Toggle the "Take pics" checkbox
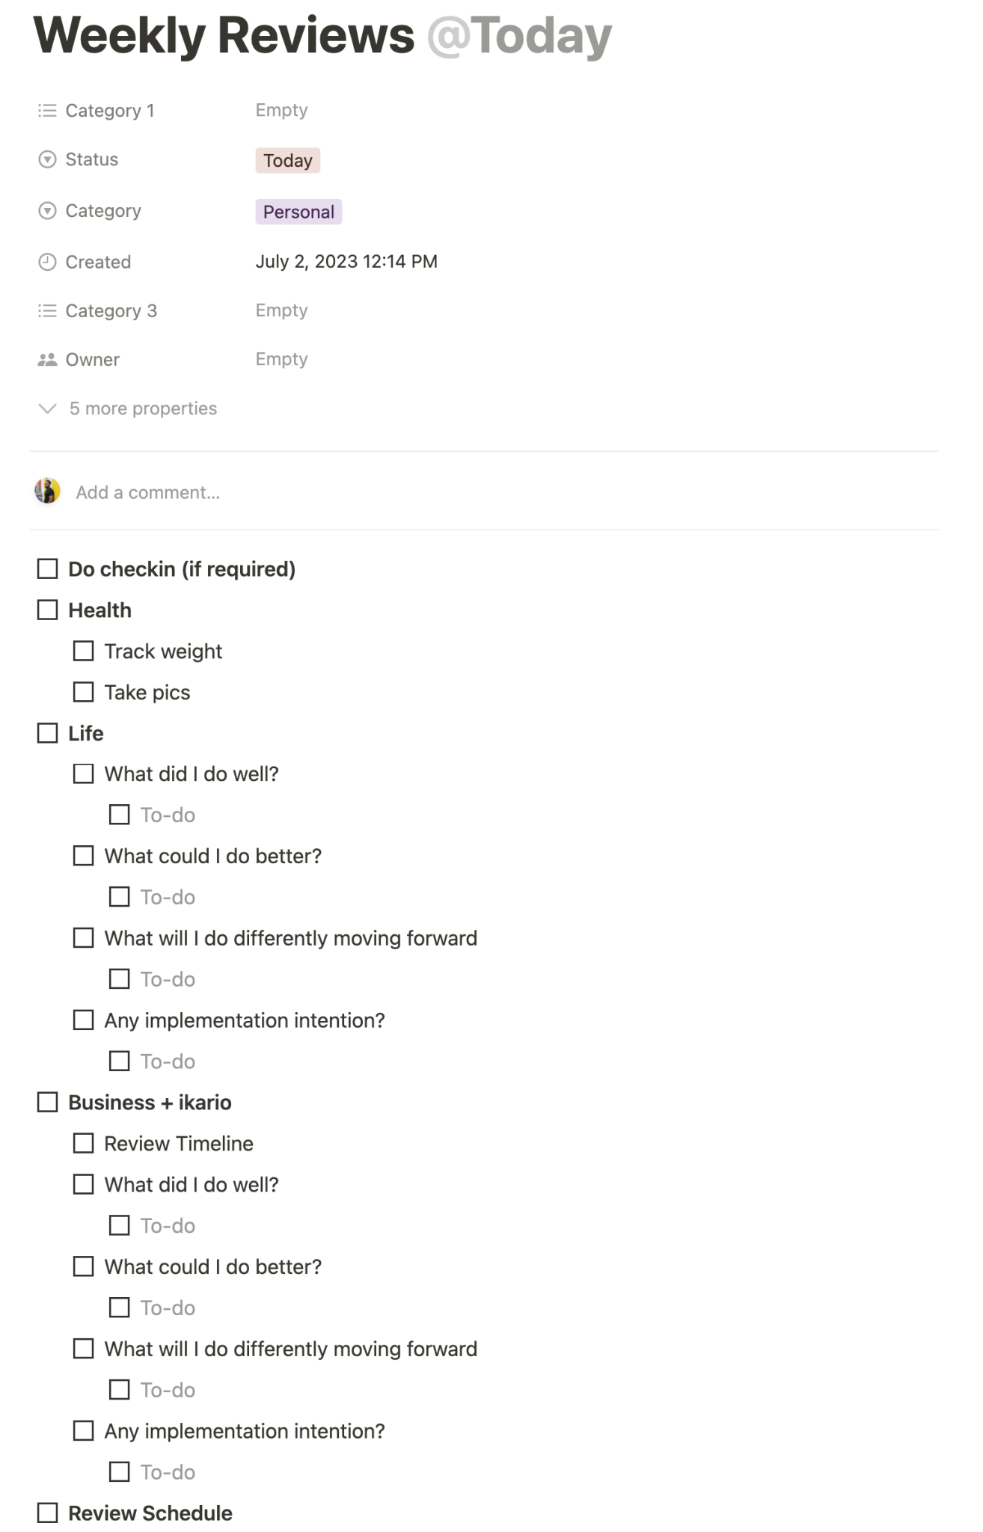Screen dimensions: 983x1532 (x=84, y=693)
